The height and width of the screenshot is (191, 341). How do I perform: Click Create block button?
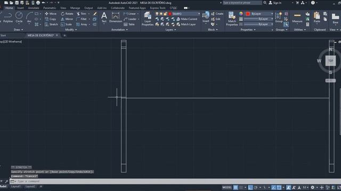(x=217, y=14)
